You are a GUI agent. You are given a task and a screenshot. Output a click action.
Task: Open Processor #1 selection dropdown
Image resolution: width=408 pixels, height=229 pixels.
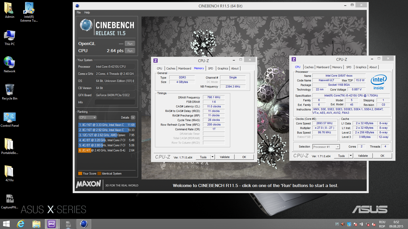[326, 147]
